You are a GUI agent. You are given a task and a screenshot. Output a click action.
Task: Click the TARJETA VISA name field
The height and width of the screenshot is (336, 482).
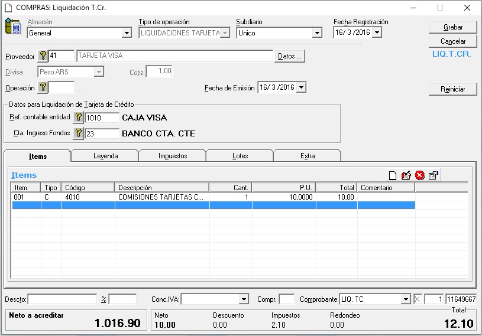174,56
